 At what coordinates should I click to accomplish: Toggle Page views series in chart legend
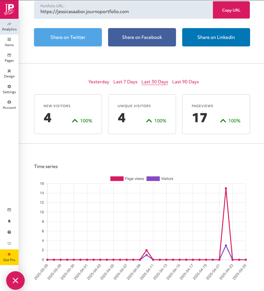pyautogui.click(x=127, y=179)
